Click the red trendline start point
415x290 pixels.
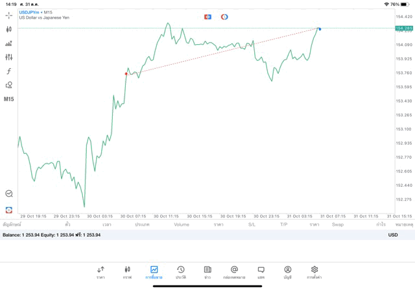[126, 74]
